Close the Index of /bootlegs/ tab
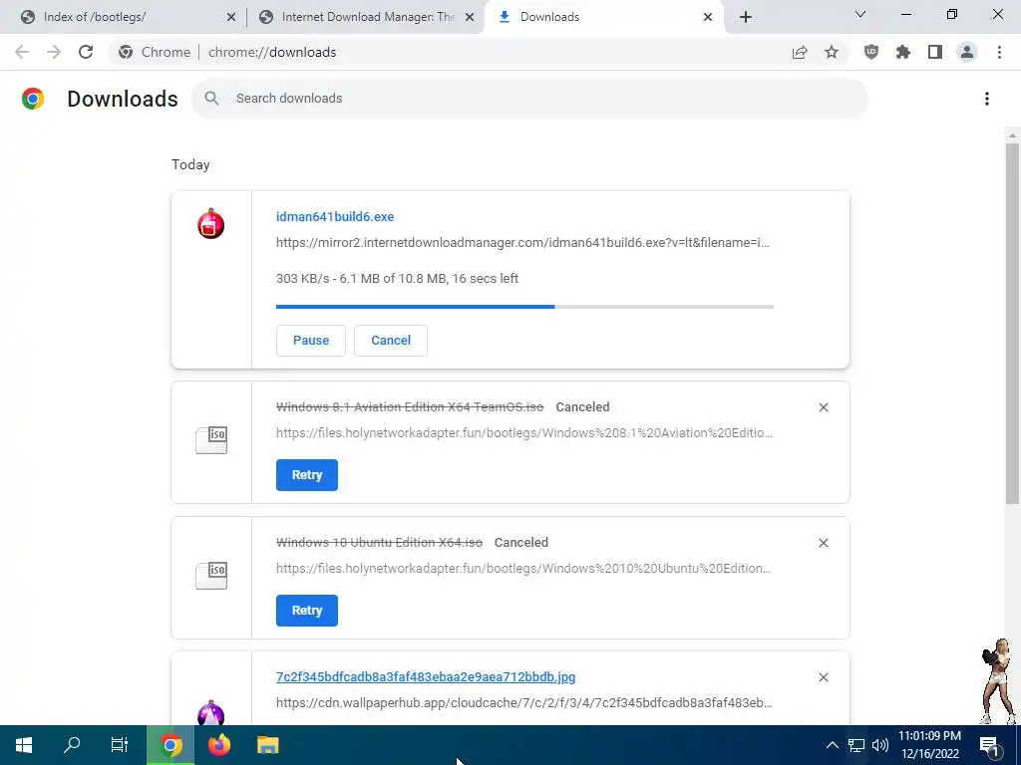Image resolution: width=1021 pixels, height=765 pixels. 231,17
